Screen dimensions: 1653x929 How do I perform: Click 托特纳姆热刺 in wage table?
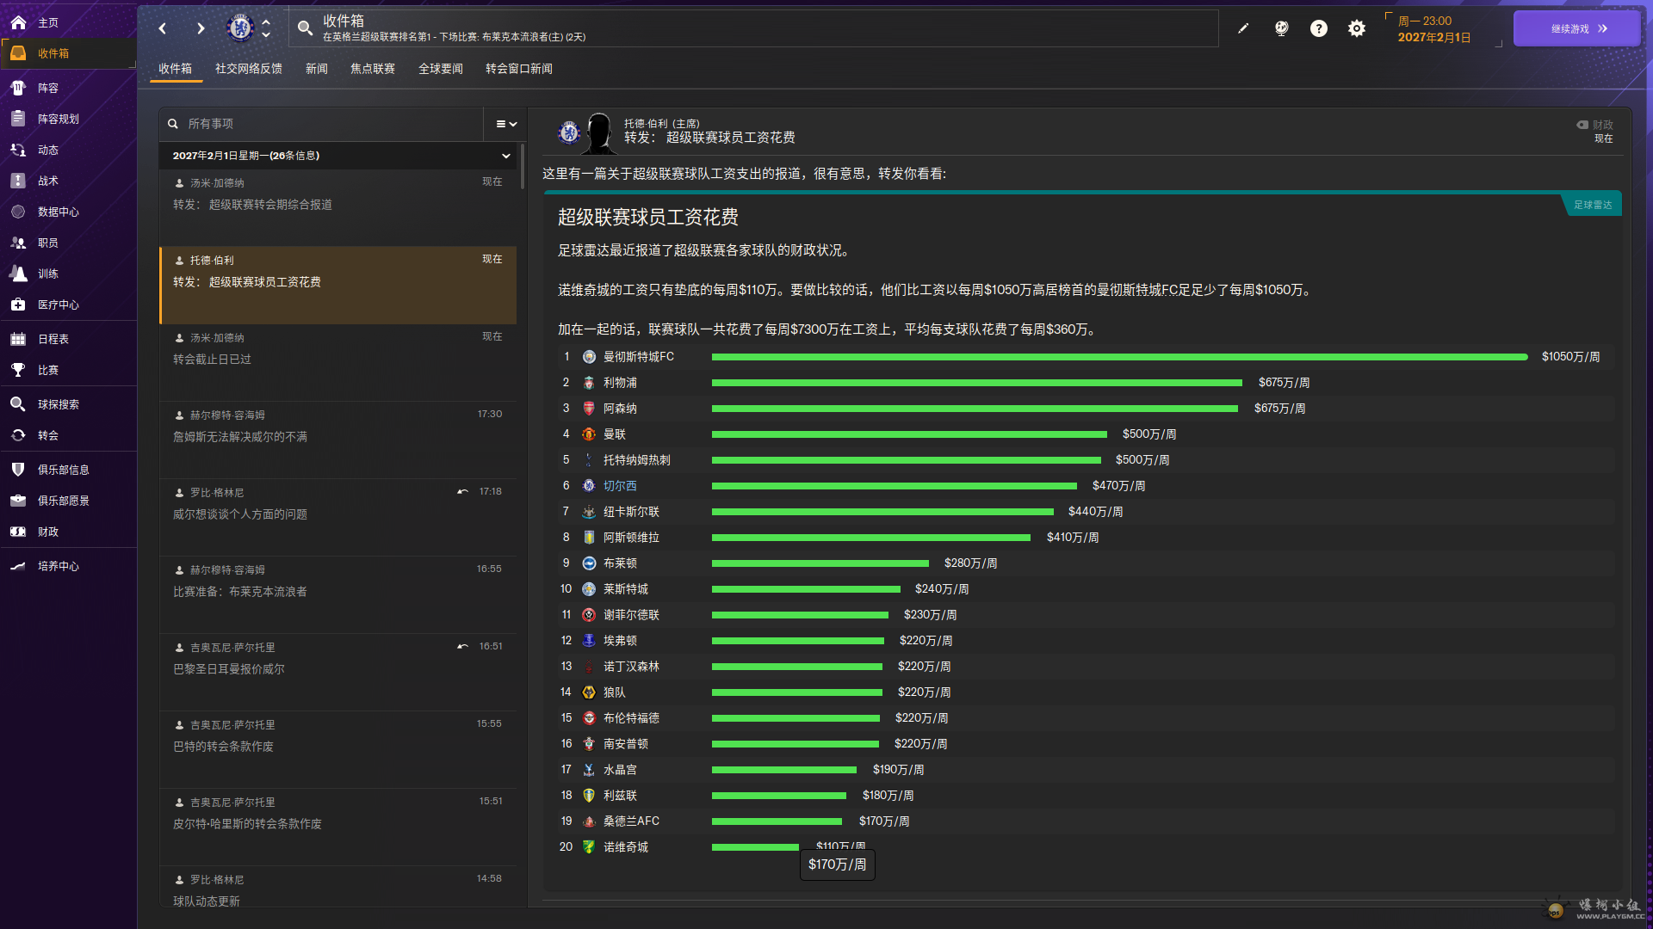(637, 460)
